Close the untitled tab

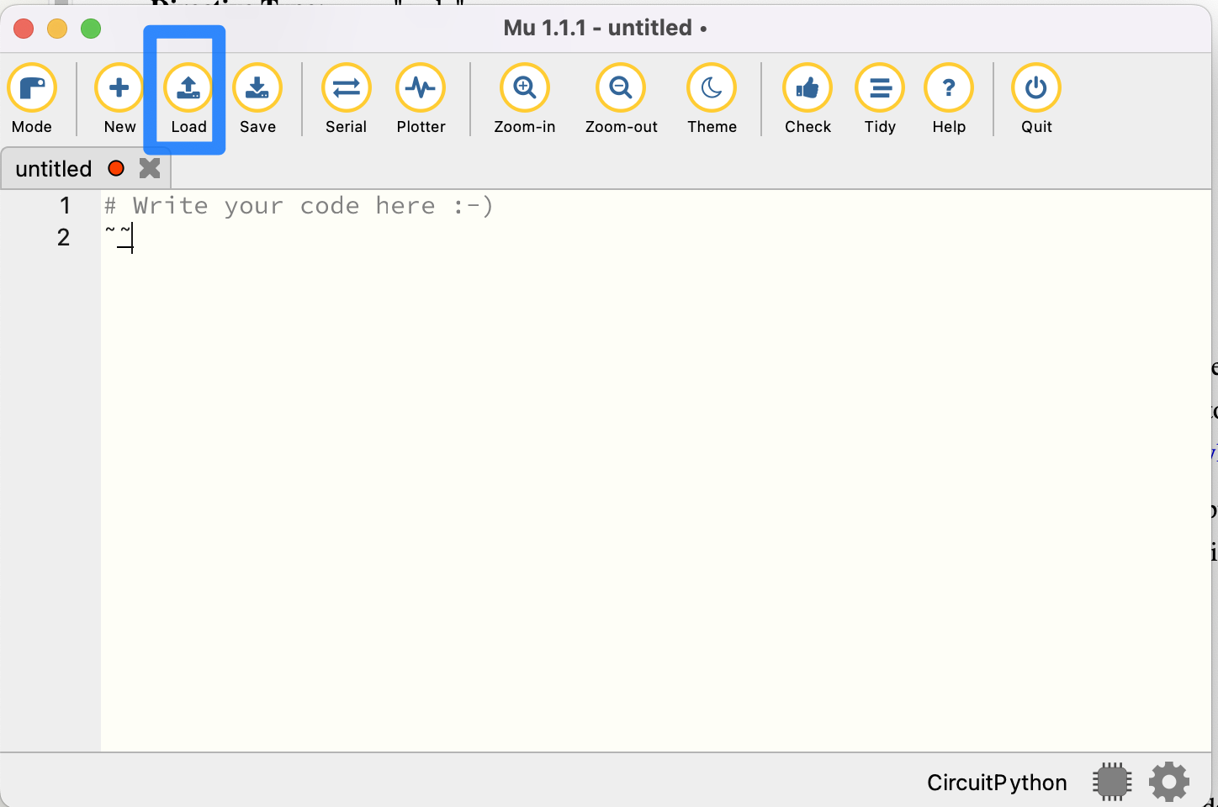coord(150,169)
